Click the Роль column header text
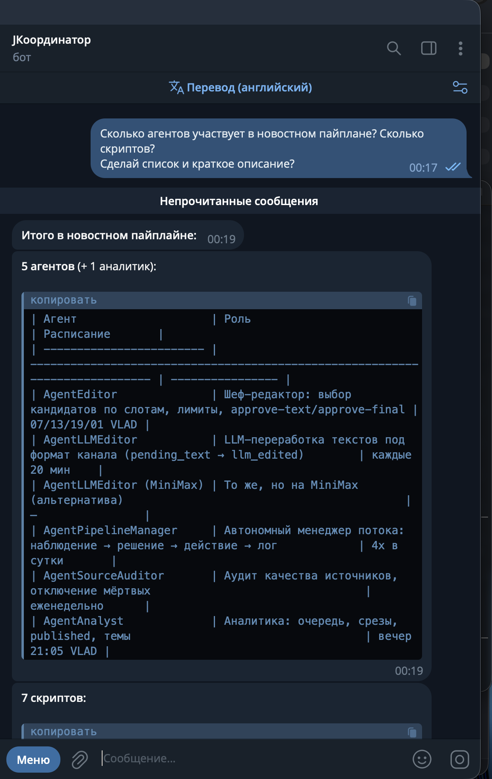Screen dimensions: 492x779 point(237,319)
